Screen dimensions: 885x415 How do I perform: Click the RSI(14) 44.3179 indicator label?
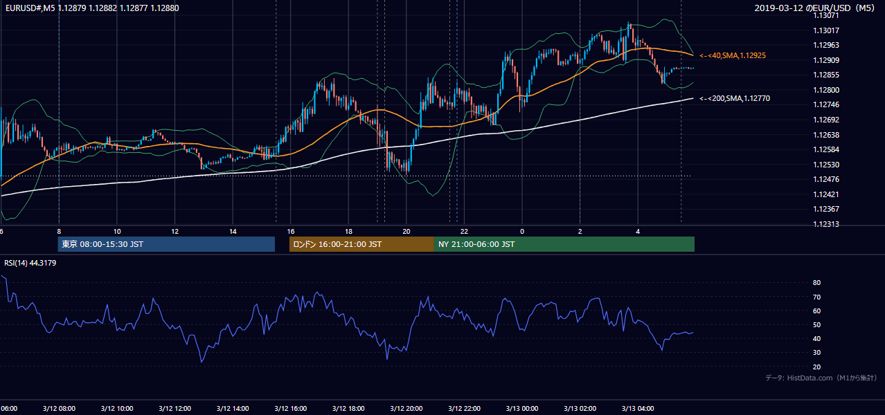30,263
